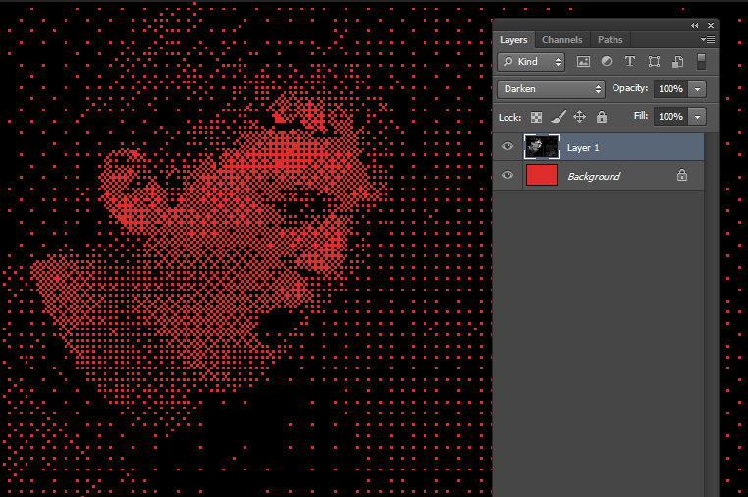Lock image pixels brush icon
The width and height of the screenshot is (748, 497).
coord(559,117)
